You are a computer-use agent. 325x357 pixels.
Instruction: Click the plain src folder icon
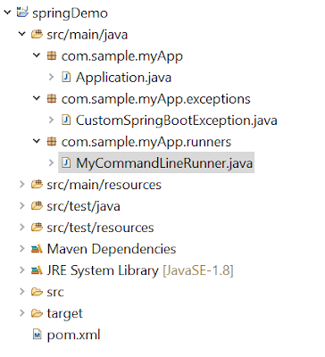click(x=37, y=292)
